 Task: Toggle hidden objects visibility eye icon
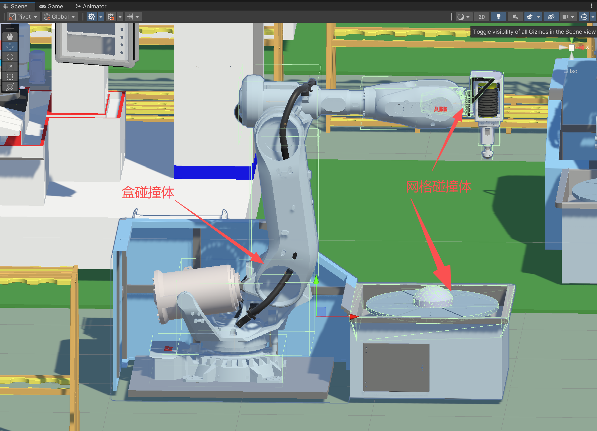click(x=551, y=17)
